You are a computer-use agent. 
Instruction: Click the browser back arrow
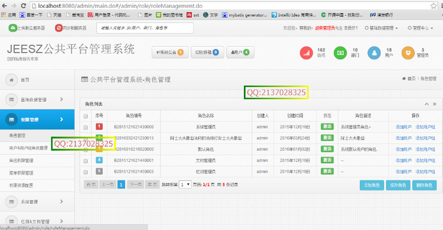5,6
